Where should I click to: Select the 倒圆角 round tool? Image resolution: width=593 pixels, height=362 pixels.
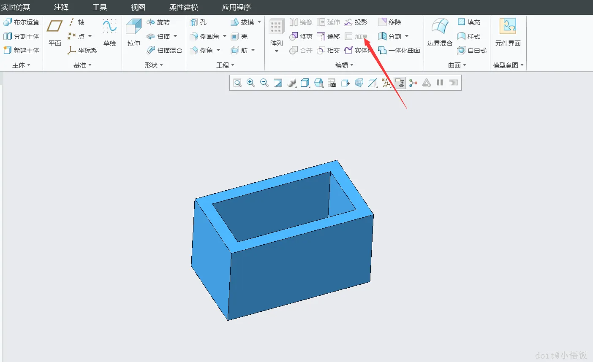(204, 36)
